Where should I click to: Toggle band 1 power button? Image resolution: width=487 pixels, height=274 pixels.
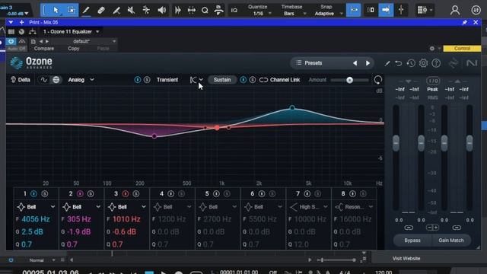(x=33, y=194)
